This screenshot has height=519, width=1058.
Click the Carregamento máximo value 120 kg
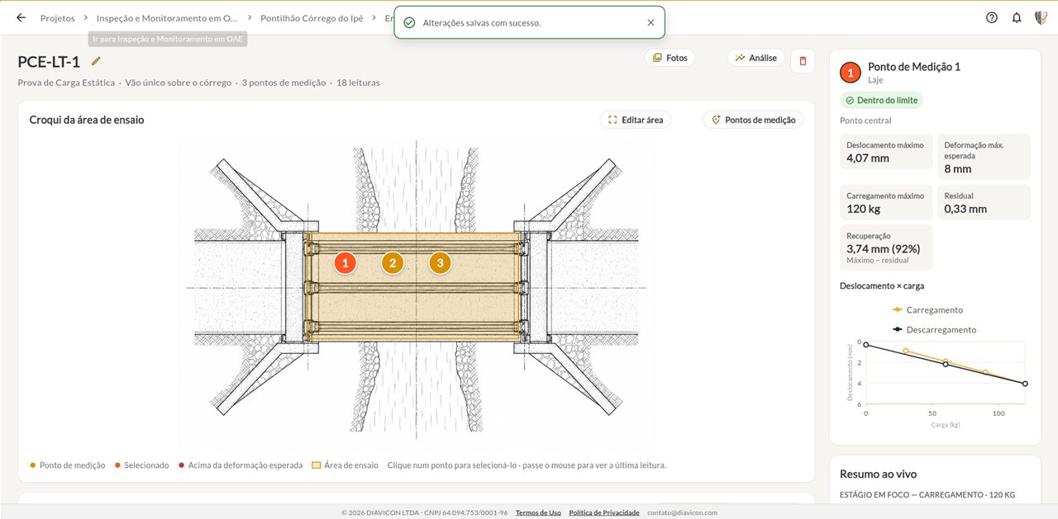click(865, 209)
